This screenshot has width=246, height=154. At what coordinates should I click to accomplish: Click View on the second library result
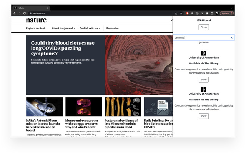pos(204,116)
